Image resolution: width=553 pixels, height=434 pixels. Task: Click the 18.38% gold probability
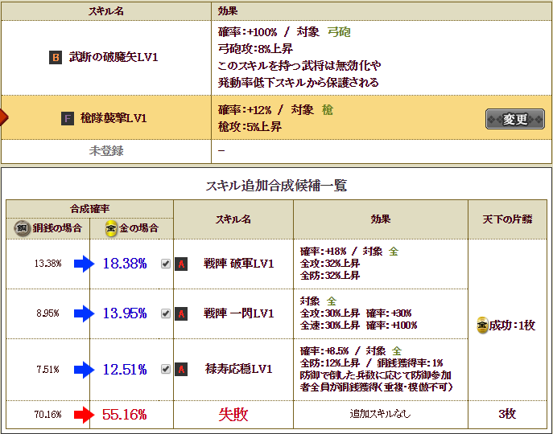click(125, 264)
